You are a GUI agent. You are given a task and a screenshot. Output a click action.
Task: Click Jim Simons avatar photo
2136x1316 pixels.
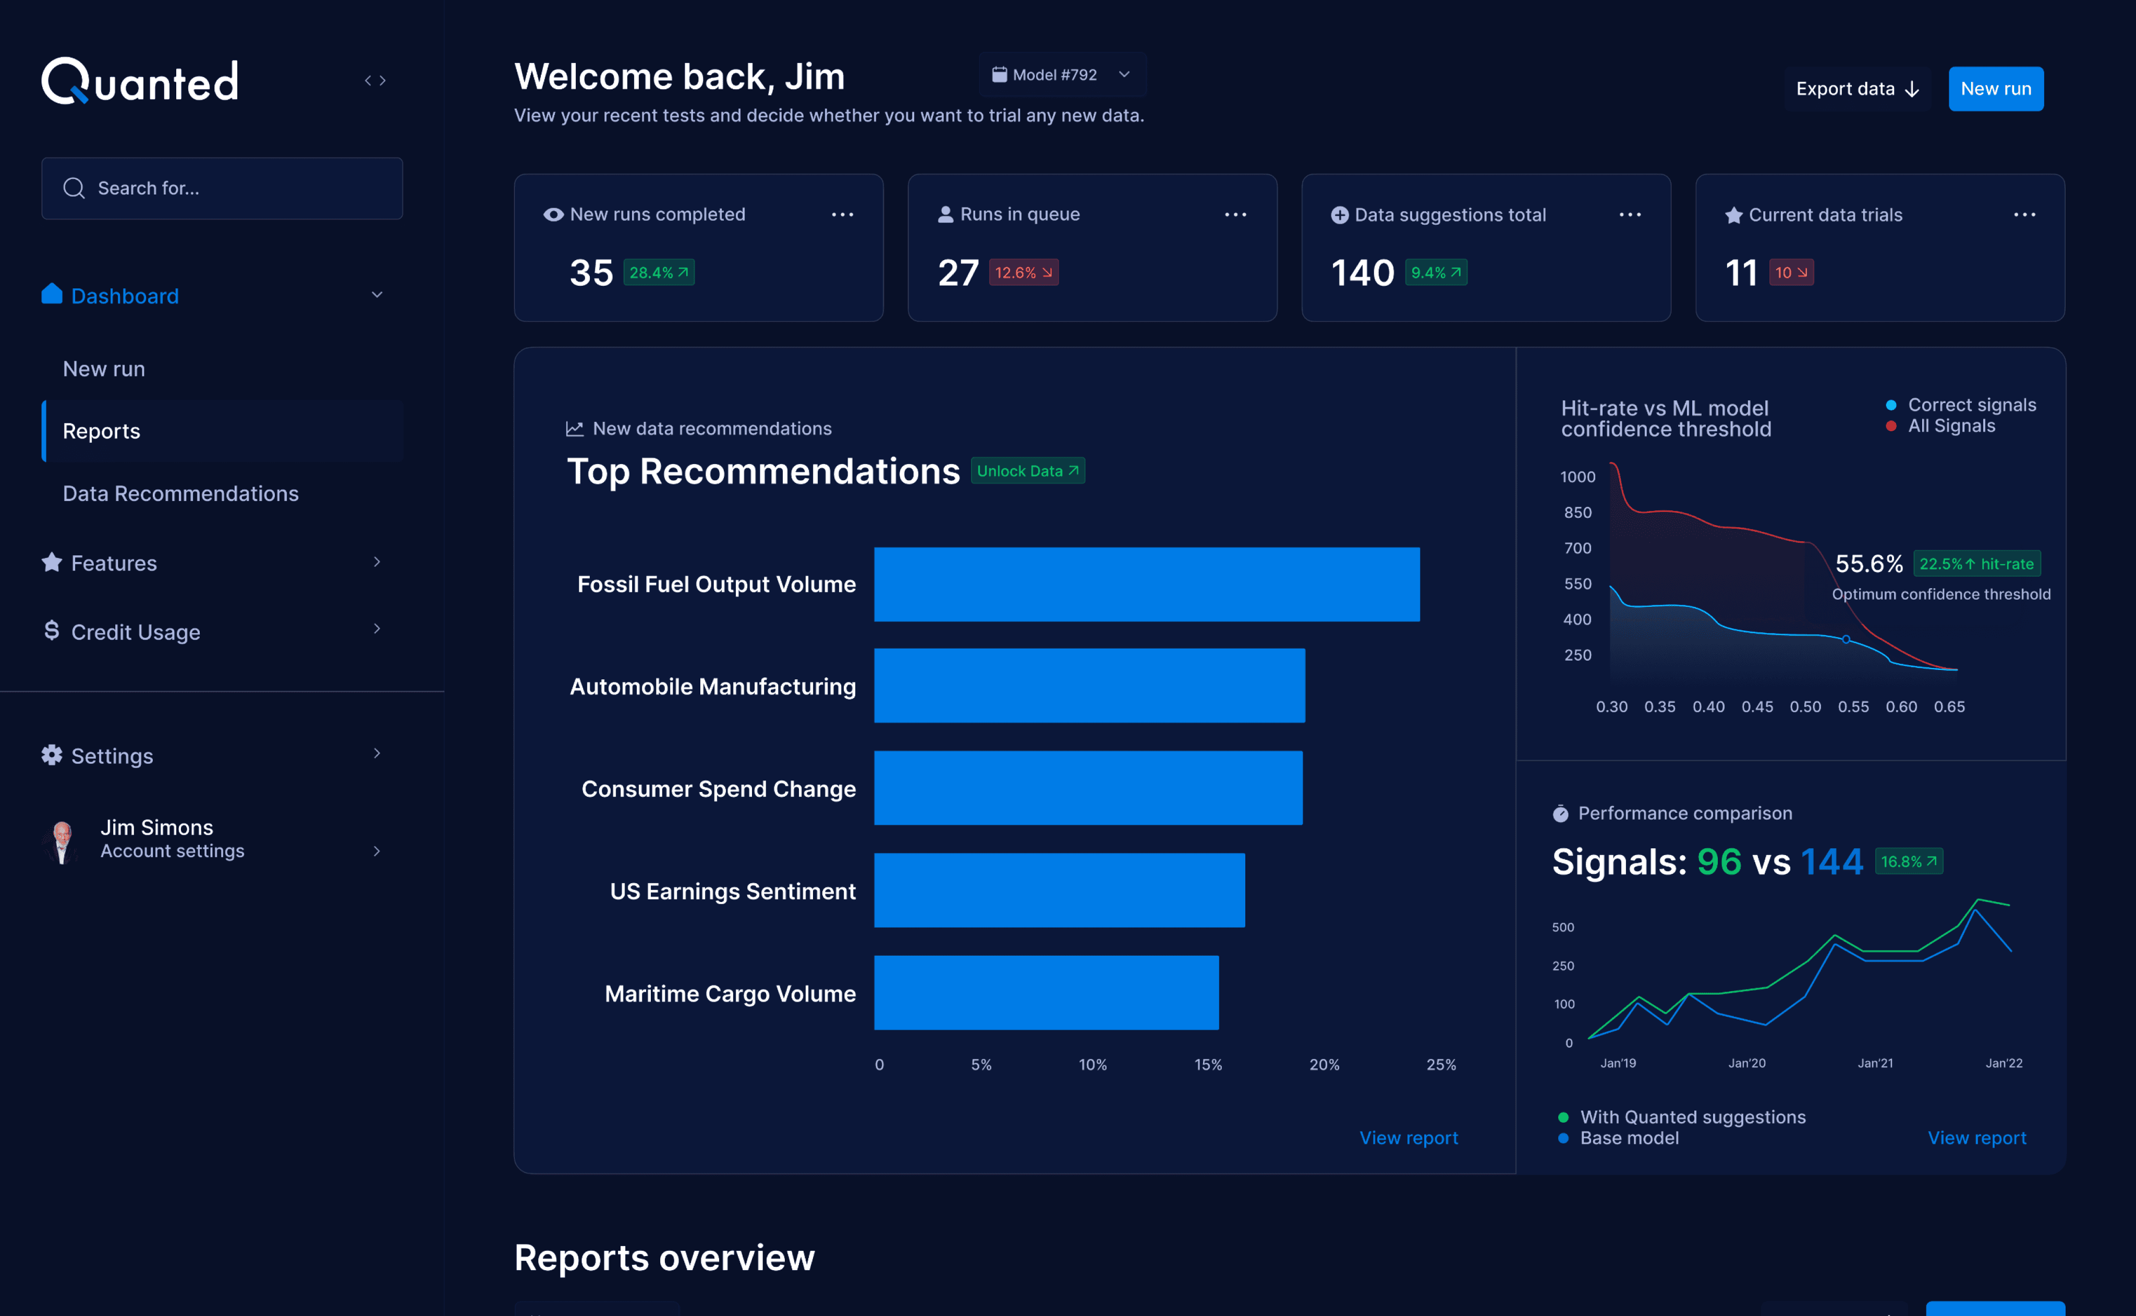62,842
